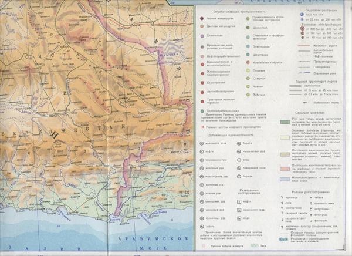This screenshot has height=256, width=352.
Task: Click the 'Судоходные реки' blue line sample
Action: (x=304, y=73)
